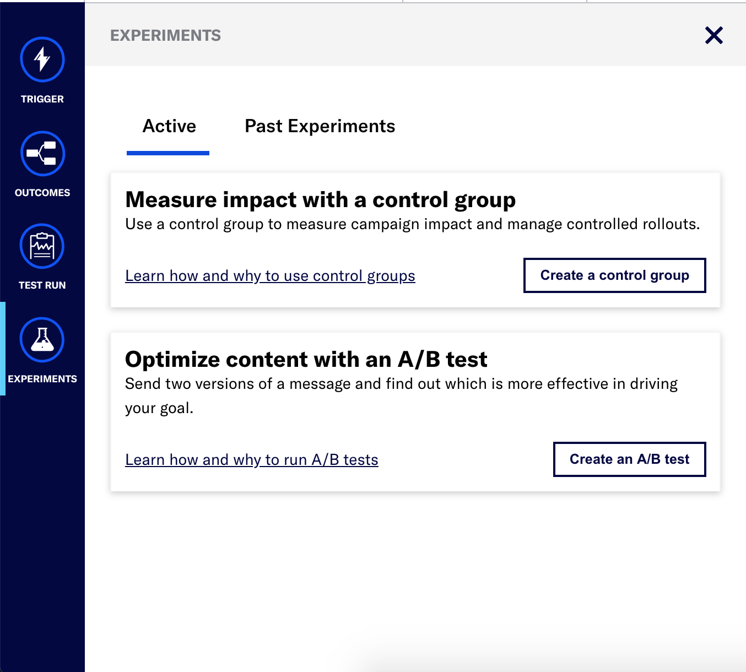Click the OUTCOMES sidebar label
This screenshot has width=746, height=672.
click(x=42, y=193)
